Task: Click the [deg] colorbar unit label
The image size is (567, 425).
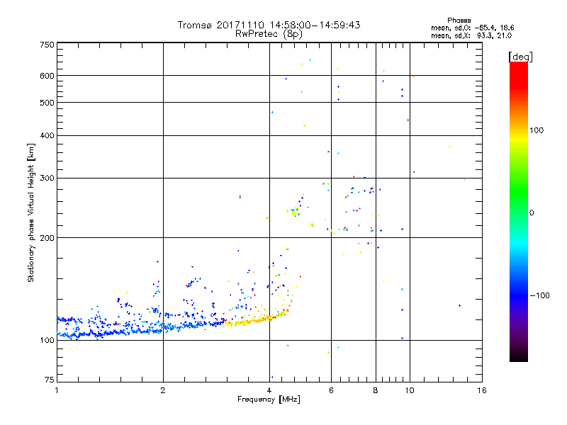Action: coord(520,57)
